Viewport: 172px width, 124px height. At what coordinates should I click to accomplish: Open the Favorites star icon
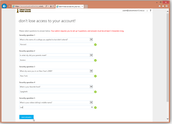click(163, 6)
